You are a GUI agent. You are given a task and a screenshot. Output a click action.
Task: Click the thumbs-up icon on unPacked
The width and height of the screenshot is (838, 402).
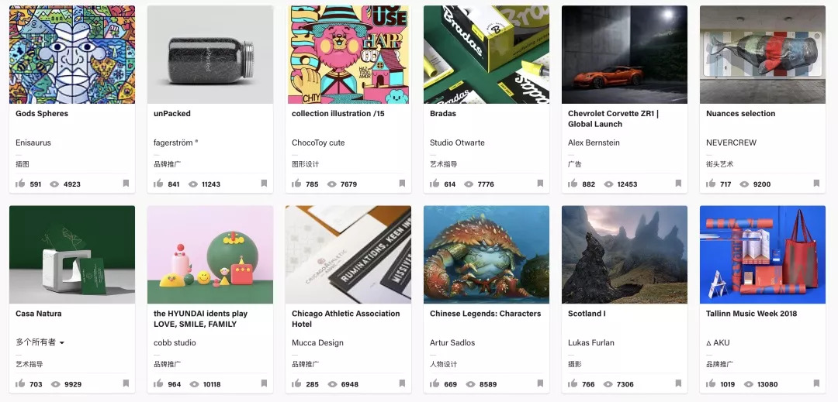click(158, 184)
